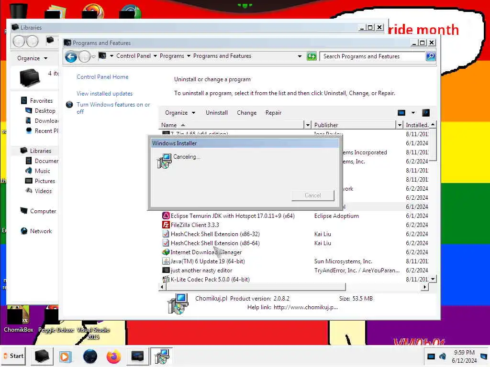The image size is (490, 367).
Task: Click the Search Programs and Features field
Action: click(x=372, y=56)
